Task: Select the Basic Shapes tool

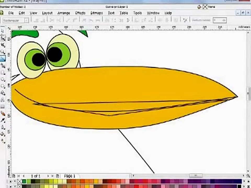Action: [3, 93]
